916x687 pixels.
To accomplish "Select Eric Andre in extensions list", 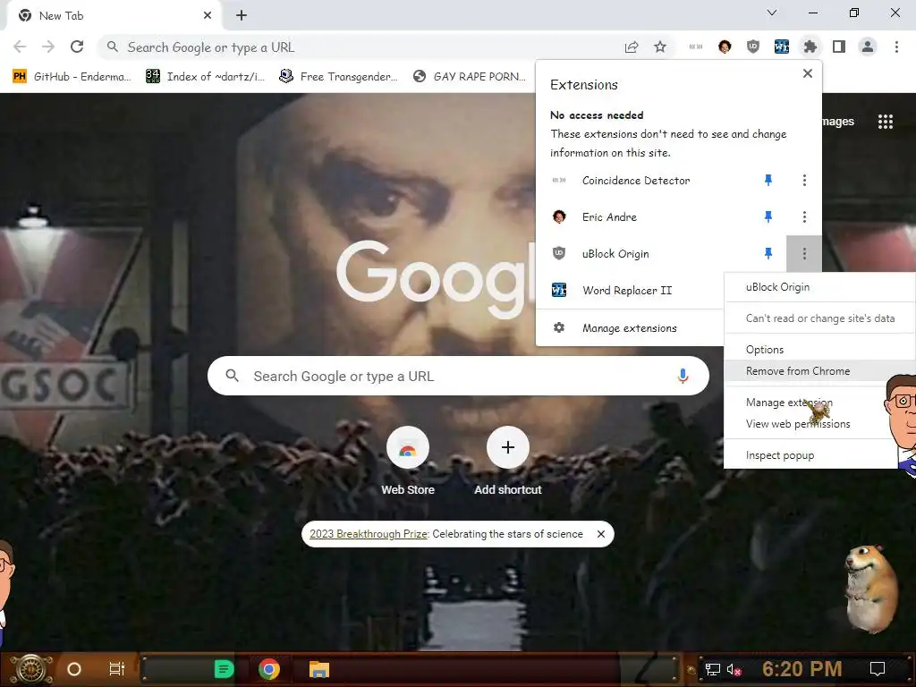I will click(x=609, y=217).
